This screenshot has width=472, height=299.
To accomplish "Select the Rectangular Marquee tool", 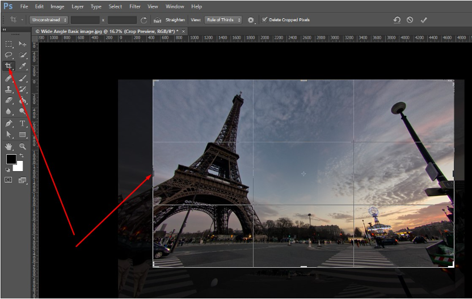I will click(x=9, y=44).
